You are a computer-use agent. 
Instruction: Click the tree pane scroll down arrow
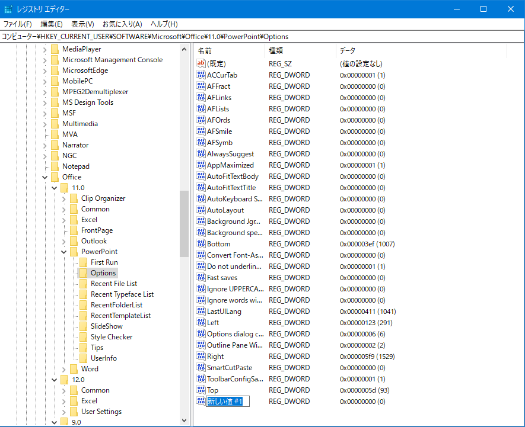coord(184,420)
